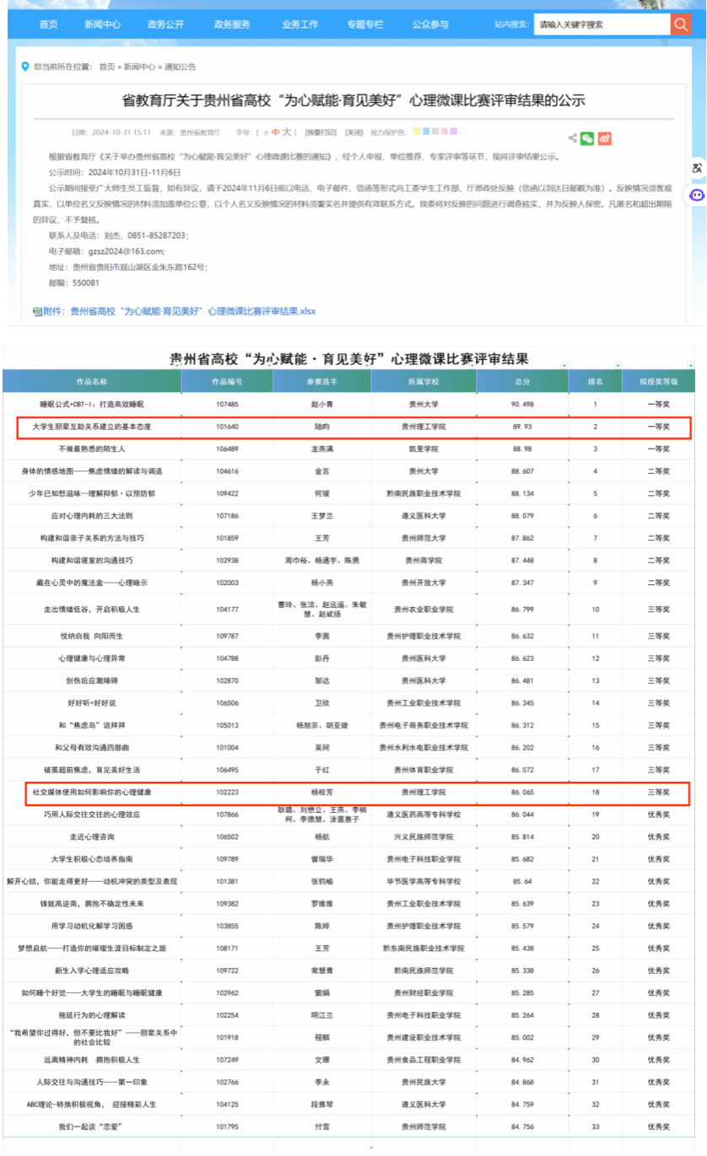Open the AI assistant icon on the right edge
The image size is (707, 1156).
[697, 195]
